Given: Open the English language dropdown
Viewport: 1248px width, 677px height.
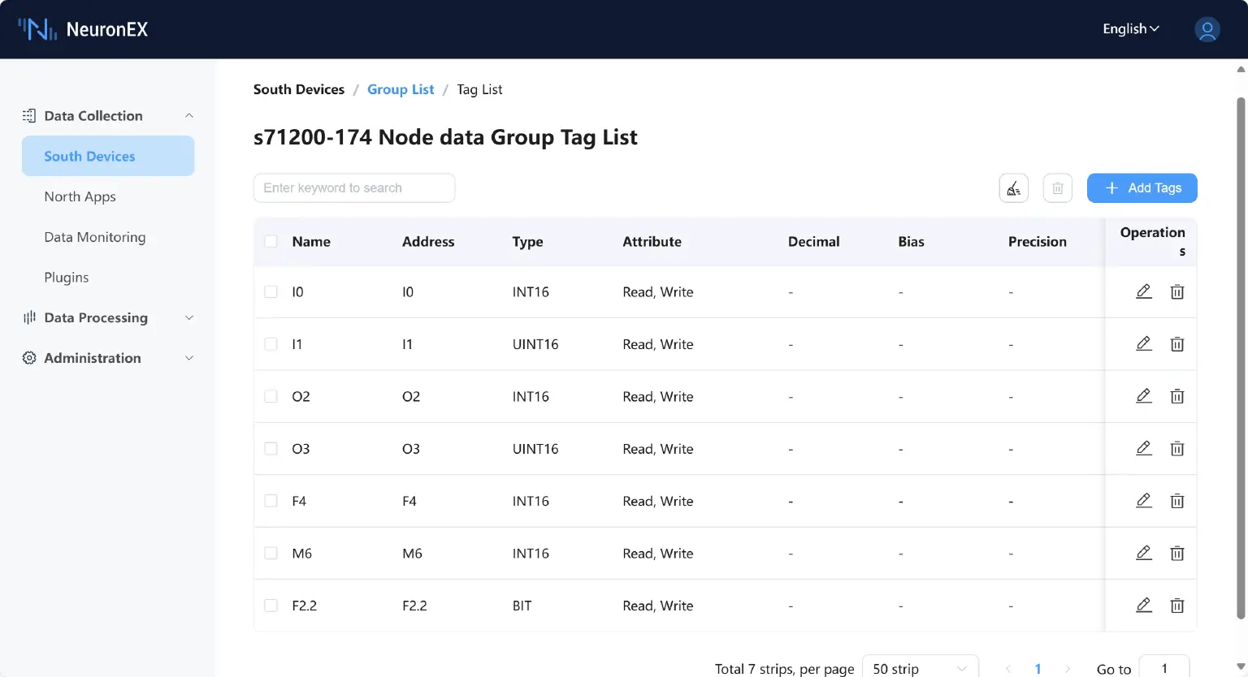Looking at the screenshot, I should pyautogui.click(x=1130, y=29).
